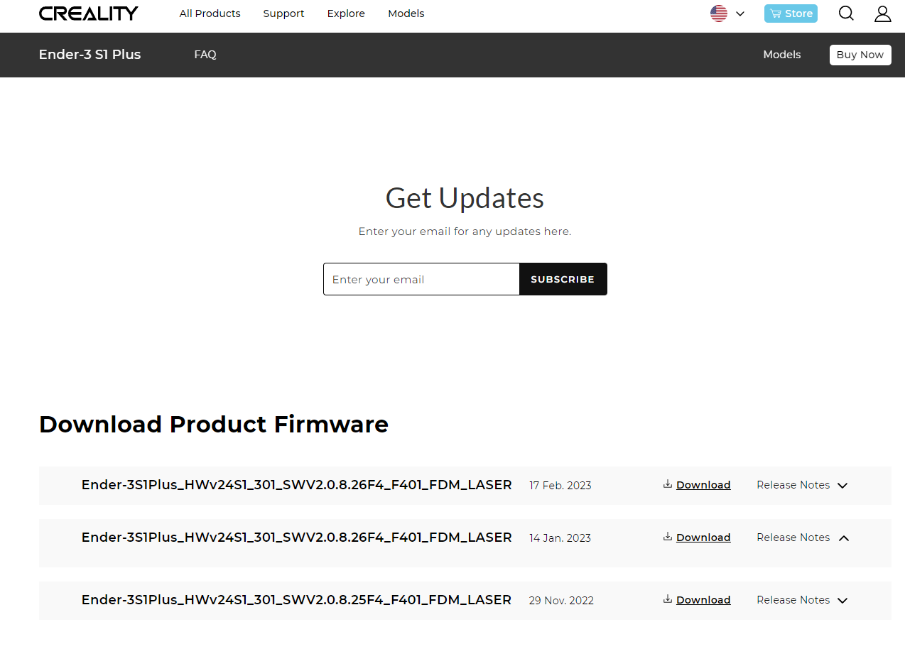Viewport: 905px width, 649px height.
Task: Click 'Enter your email for any updates here.' text
Action: point(465,231)
